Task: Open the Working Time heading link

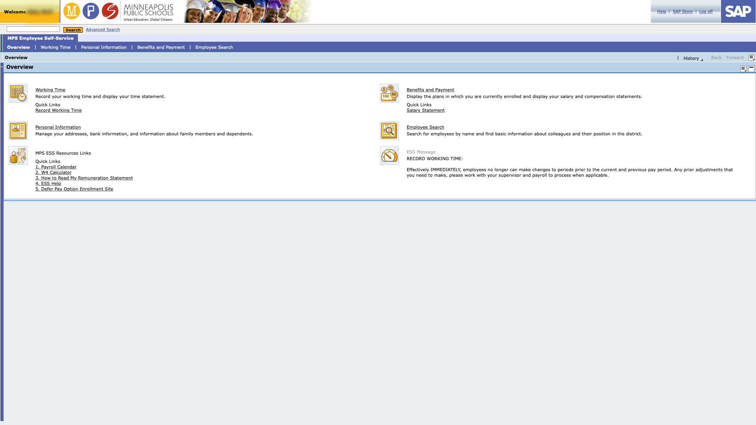Action: coord(50,90)
